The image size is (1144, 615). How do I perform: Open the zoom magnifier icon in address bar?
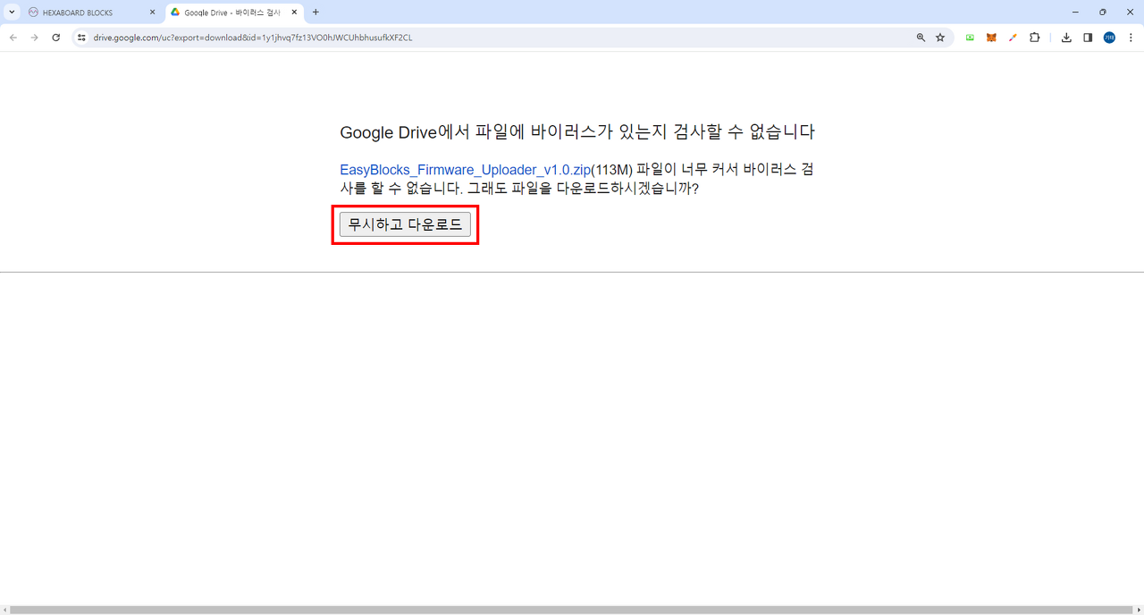921,38
